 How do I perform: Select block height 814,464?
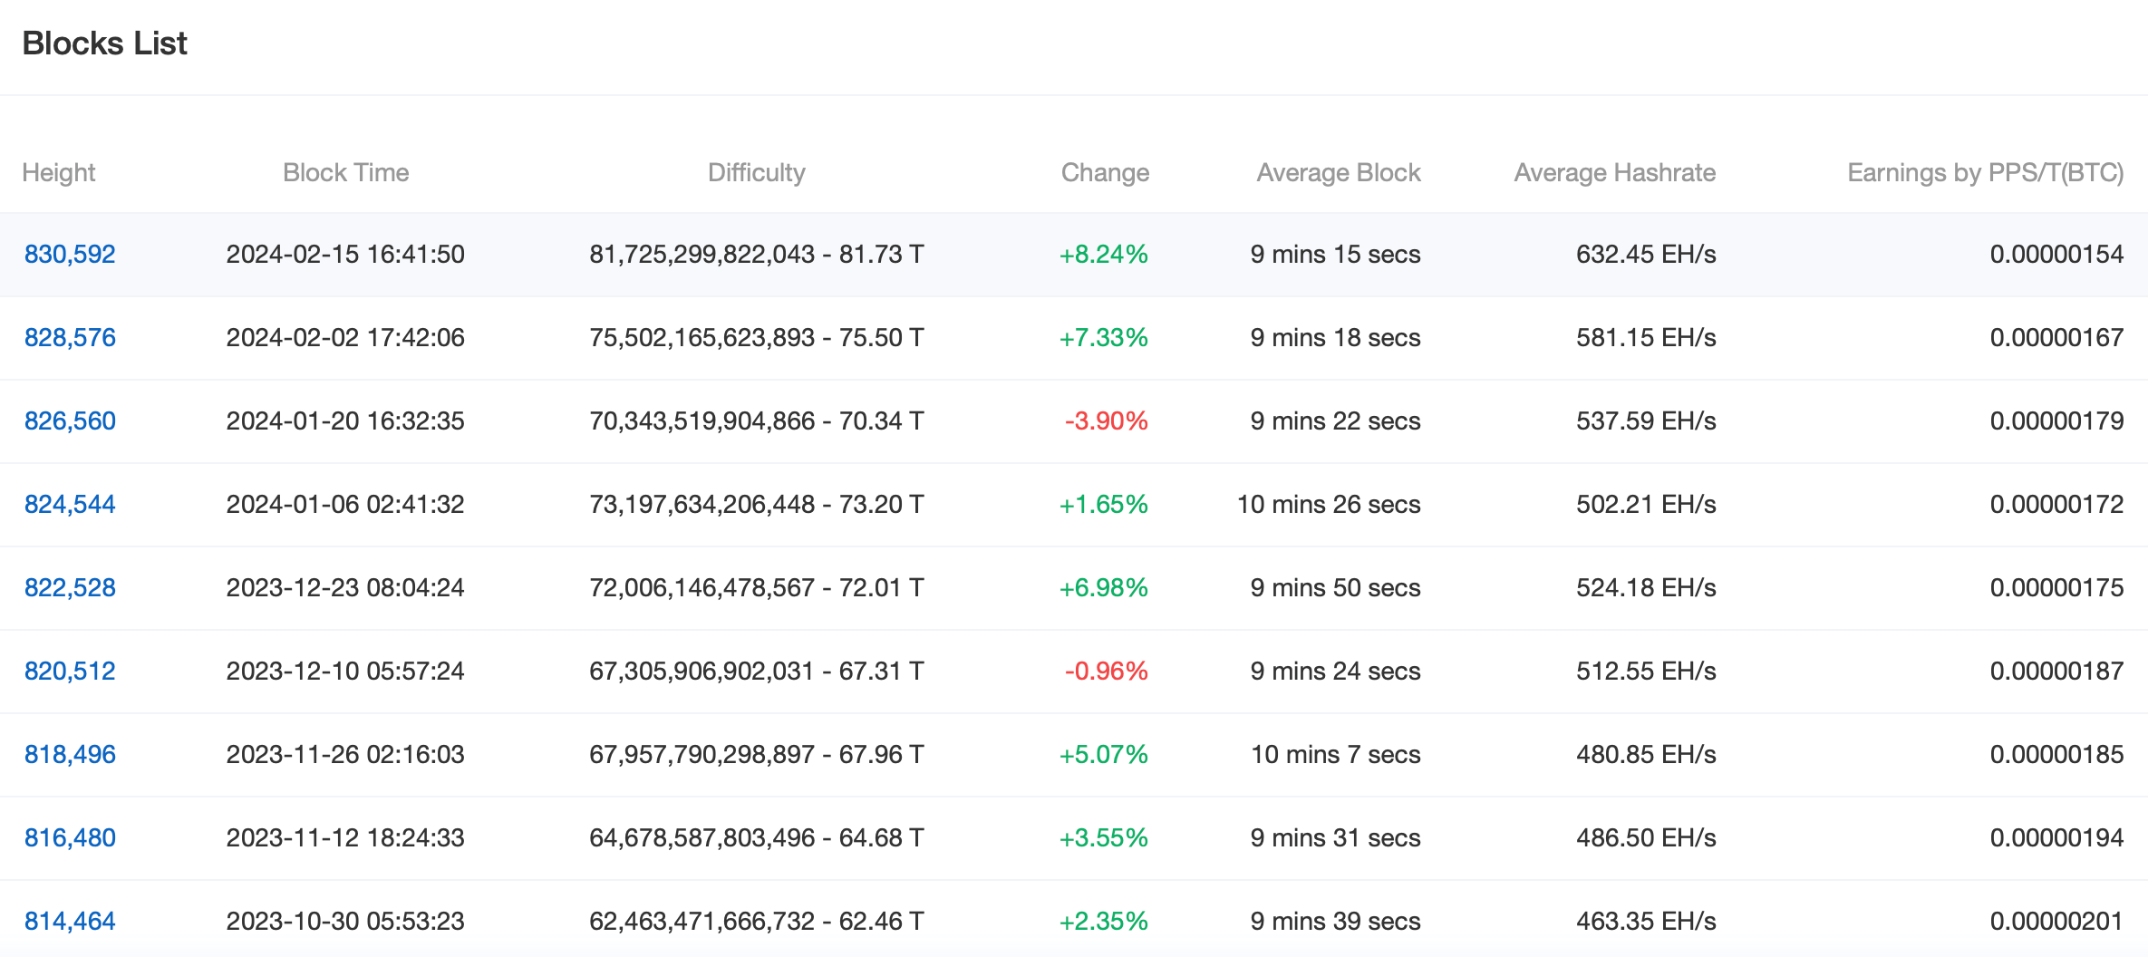coord(70,922)
